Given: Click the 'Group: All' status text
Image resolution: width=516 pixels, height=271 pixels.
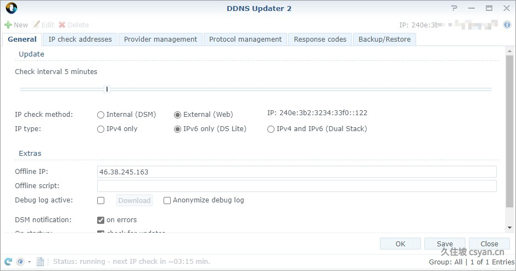Looking at the screenshot, I should pos(446,262).
